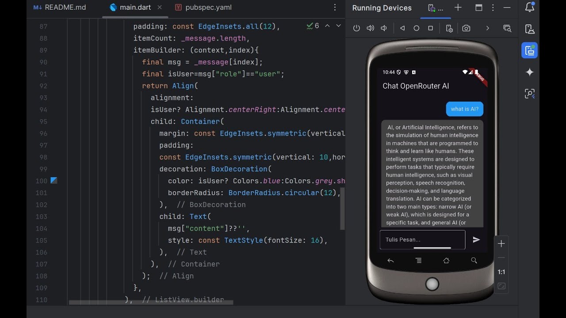Open the Notifications bell

click(x=530, y=8)
